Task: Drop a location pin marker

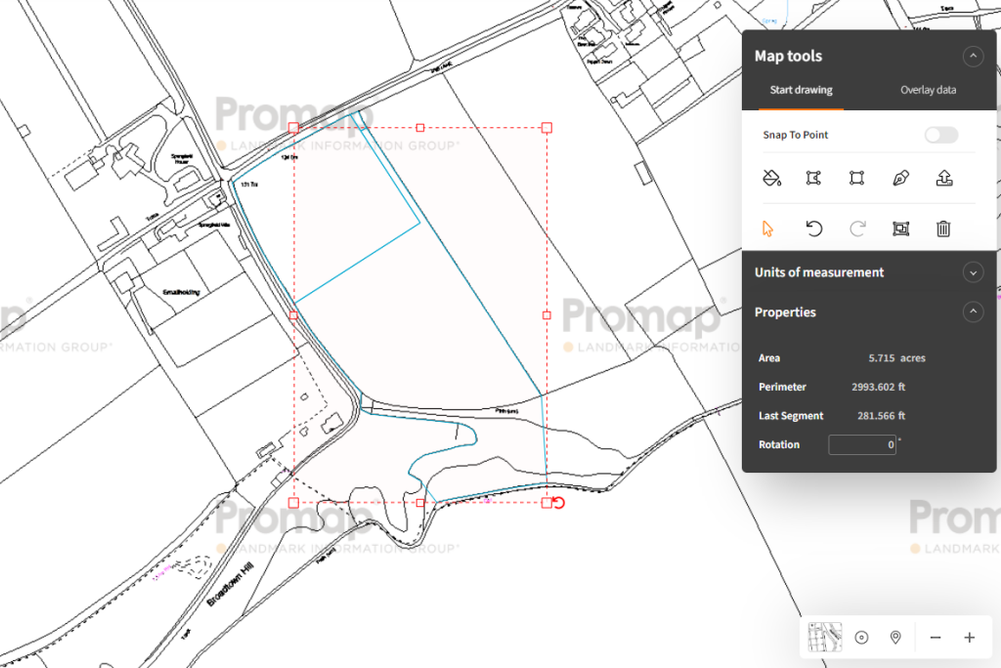Action: point(895,638)
